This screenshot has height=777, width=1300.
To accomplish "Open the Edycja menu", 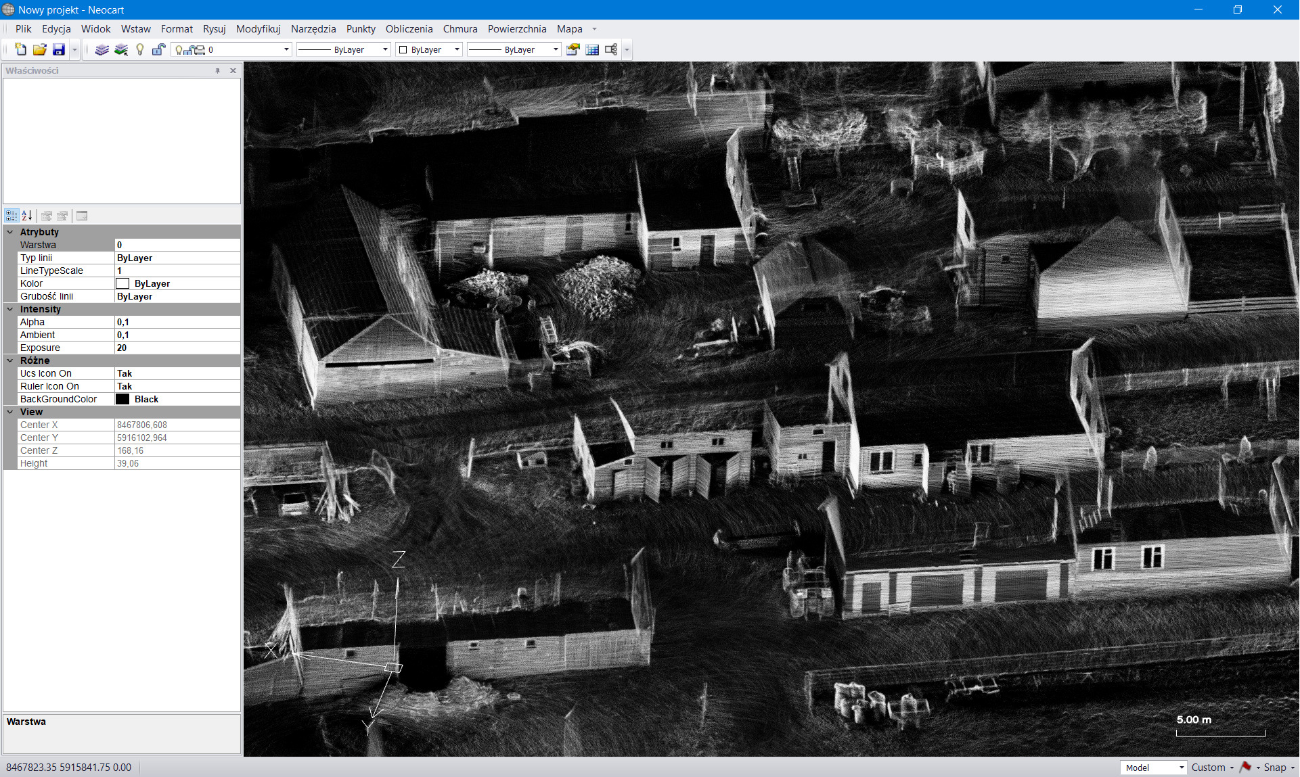I will coord(56,29).
